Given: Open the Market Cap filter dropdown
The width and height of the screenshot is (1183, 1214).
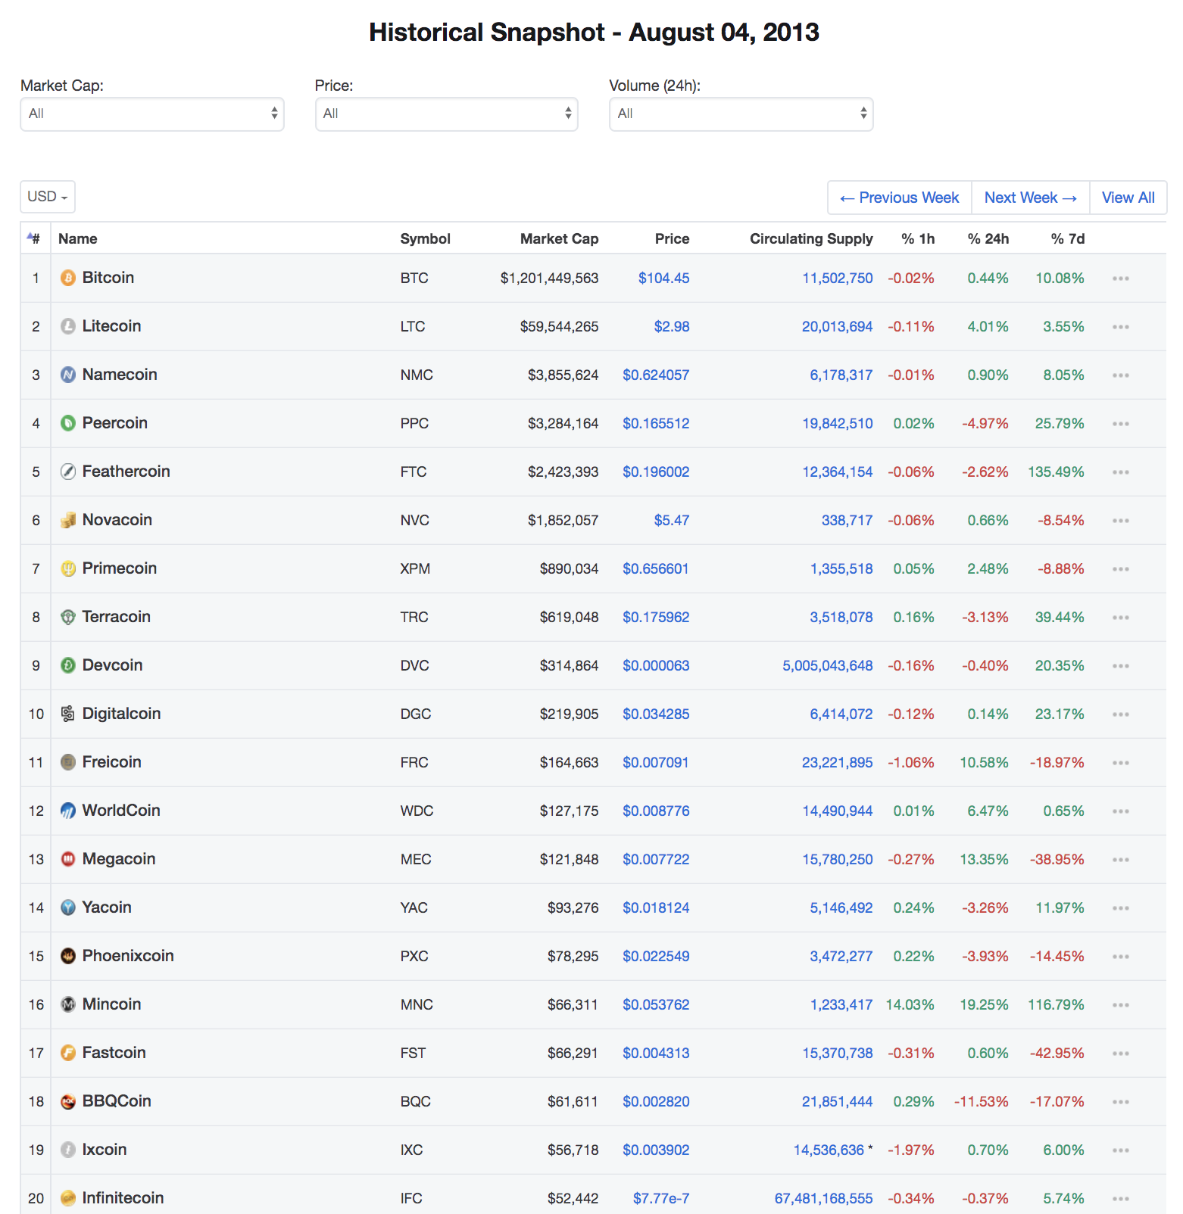Looking at the screenshot, I should click(152, 114).
